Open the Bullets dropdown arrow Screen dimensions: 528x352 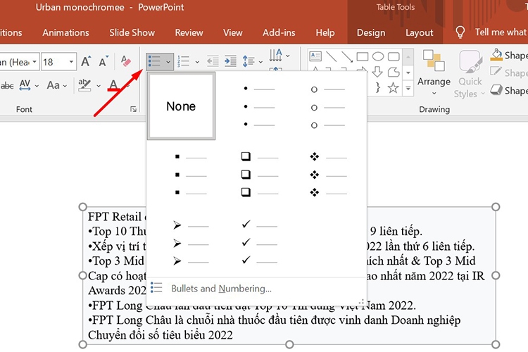coord(168,62)
